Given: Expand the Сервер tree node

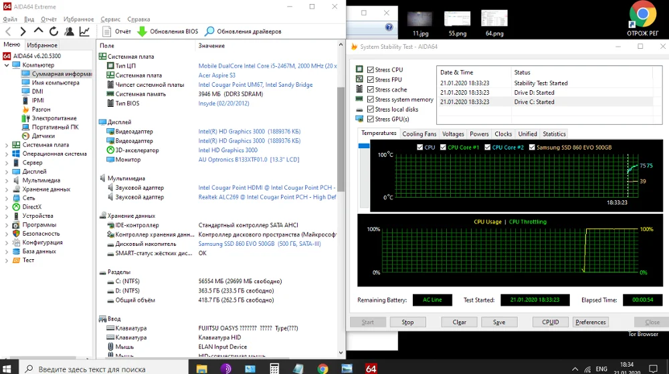Looking at the screenshot, I should pos(7,163).
